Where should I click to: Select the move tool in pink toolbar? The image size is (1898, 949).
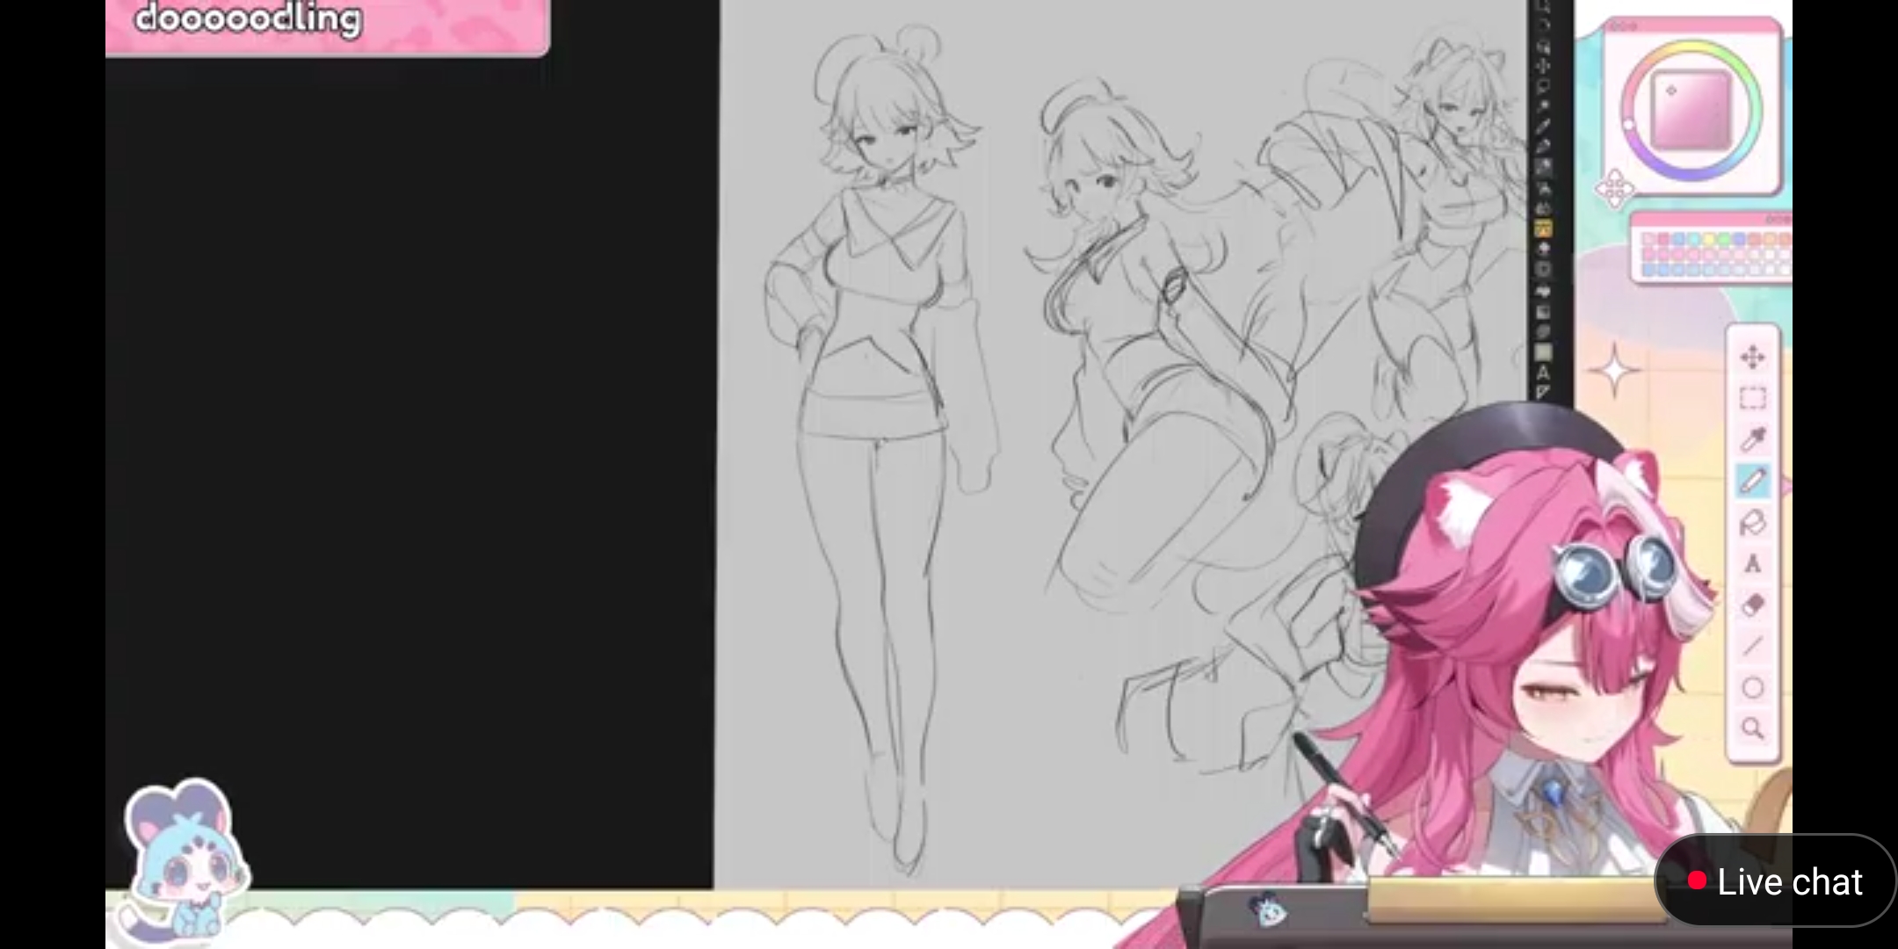(x=1752, y=358)
